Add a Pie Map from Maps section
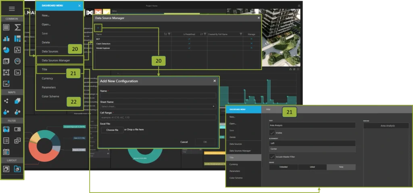The image size is (413, 193). pos(17,112)
